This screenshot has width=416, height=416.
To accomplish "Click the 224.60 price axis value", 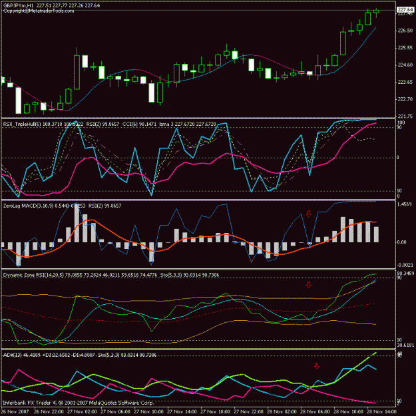I will click(405, 65).
